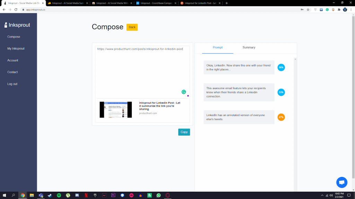Close the Inksprout Crunchbase browser tab

[175, 3]
